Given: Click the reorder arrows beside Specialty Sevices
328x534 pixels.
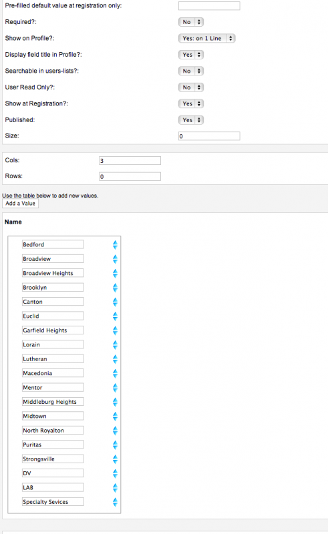Looking at the screenshot, I should [x=116, y=503].
